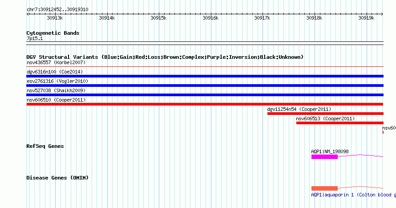Click the 30918k ruler tick label

(314, 18)
